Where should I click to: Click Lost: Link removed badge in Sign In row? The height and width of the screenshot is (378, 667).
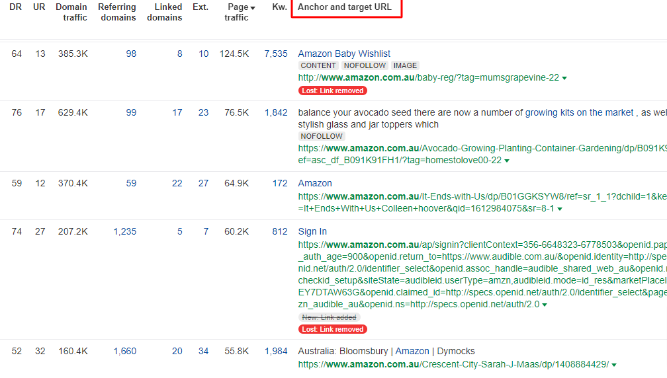click(333, 330)
